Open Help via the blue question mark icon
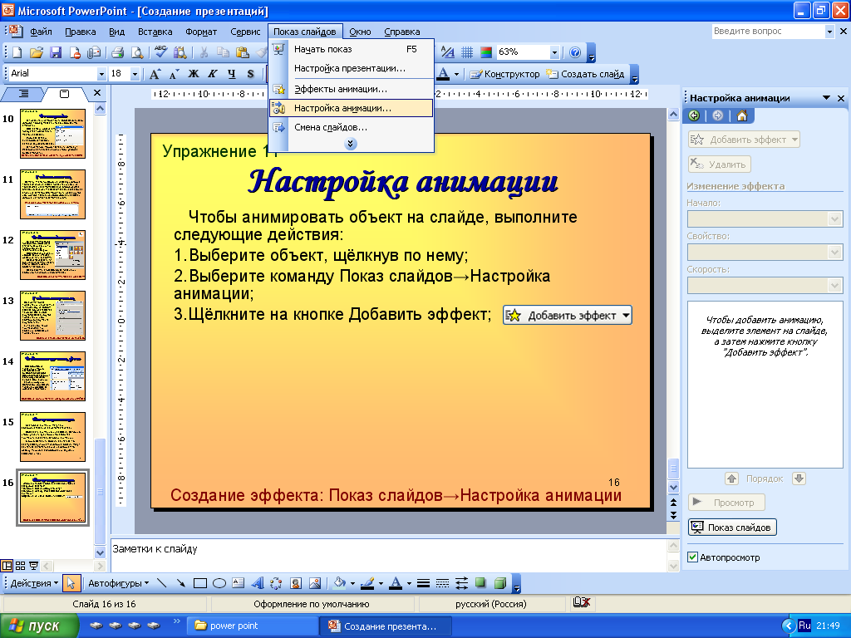851x638 pixels. pyautogui.click(x=575, y=52)
